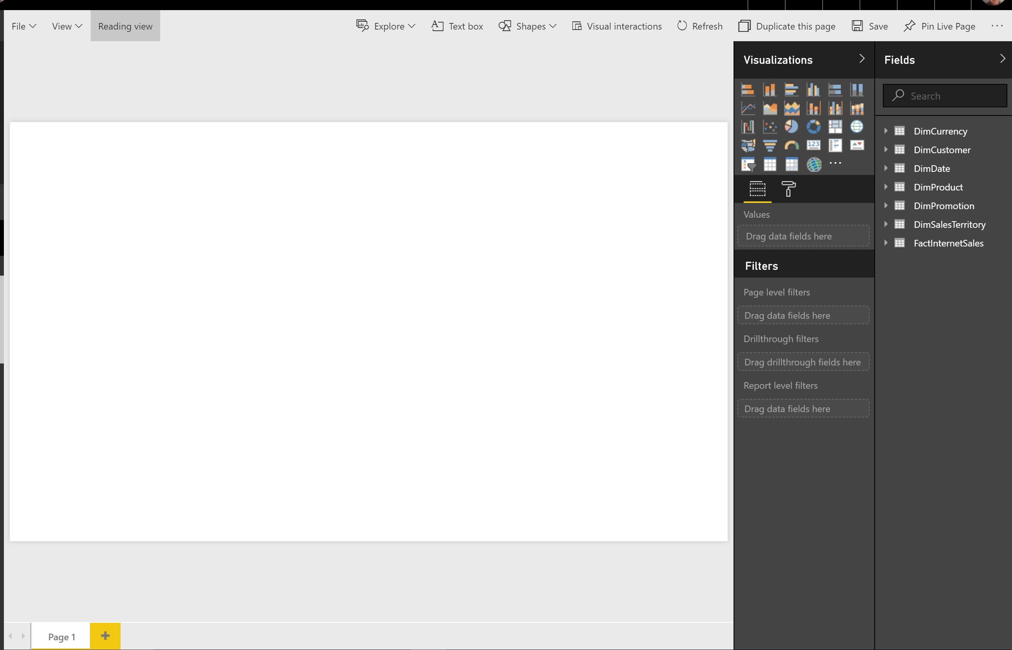
Task: Switch to Reading view
Action: tap(125, 26)
